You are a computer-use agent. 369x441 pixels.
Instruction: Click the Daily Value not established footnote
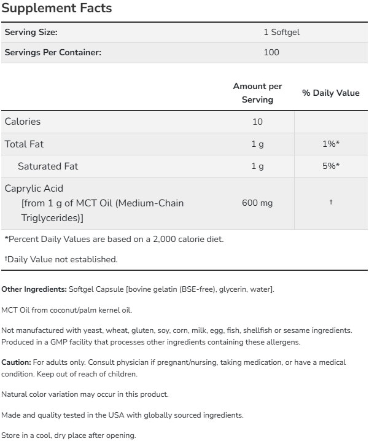click(61, 259)
